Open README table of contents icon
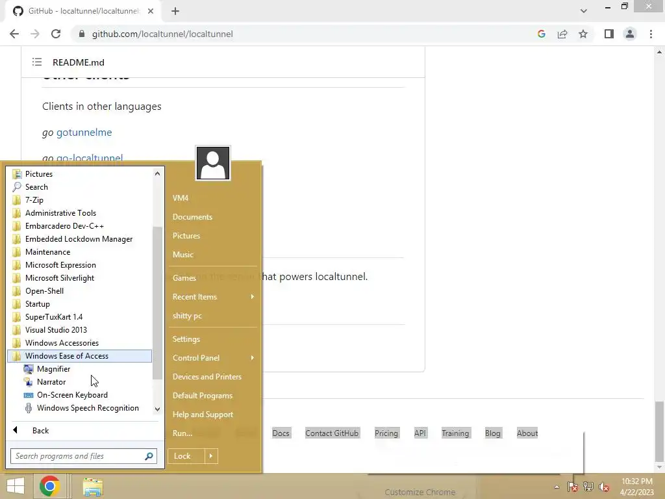This screenshot has height=499, width=665. pos(37,62)
